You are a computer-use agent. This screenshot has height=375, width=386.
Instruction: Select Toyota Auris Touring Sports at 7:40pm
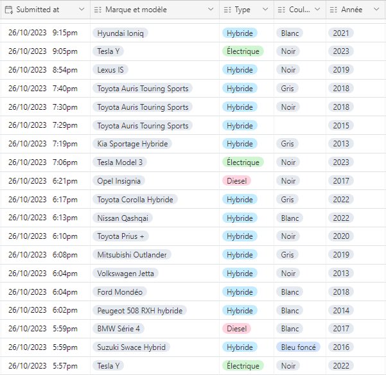(143, 89)
